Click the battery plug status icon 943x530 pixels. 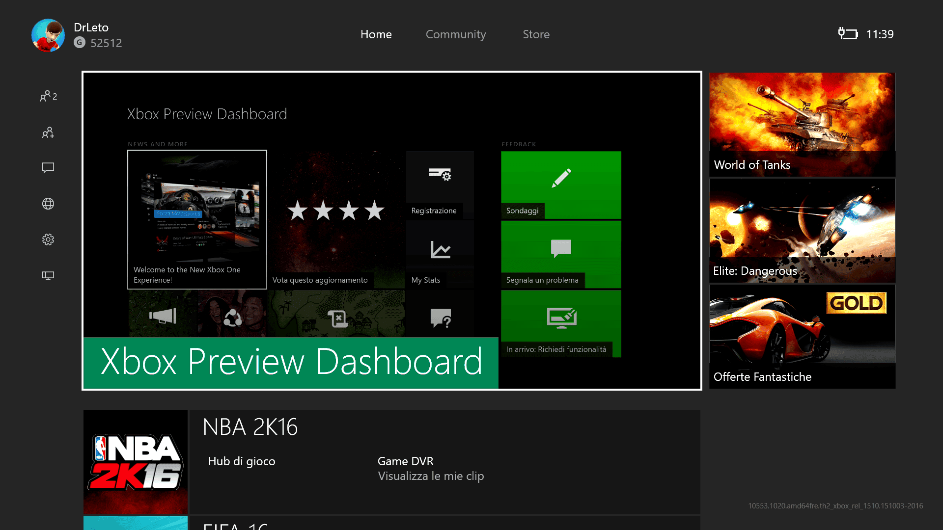tap(848, 34)
